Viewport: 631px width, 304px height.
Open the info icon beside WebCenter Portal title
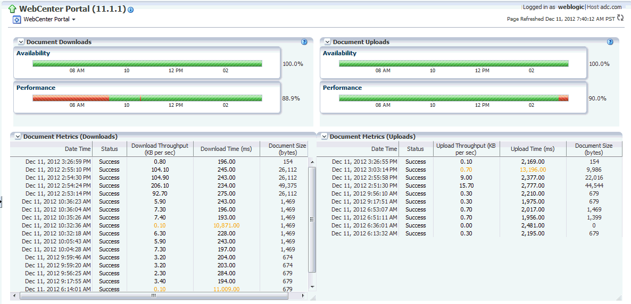coord(130,10)
